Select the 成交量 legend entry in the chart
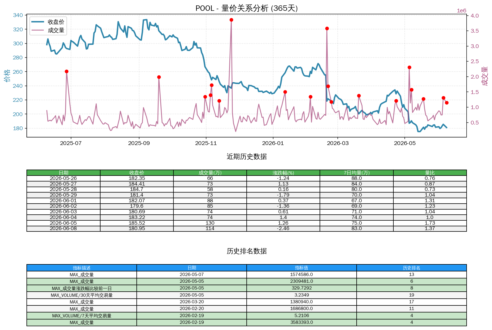 [48, 30]
